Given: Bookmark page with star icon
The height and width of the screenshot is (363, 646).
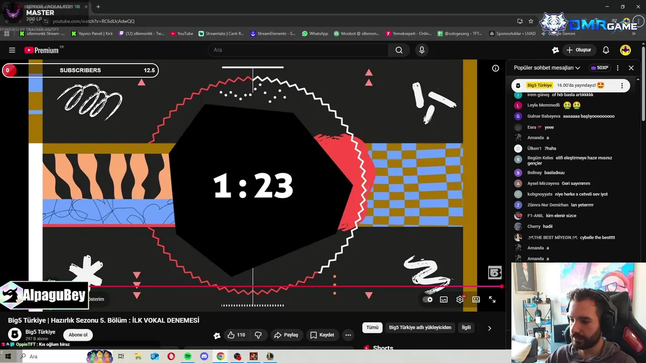Looking at the screenshot, I should (531, 21).
